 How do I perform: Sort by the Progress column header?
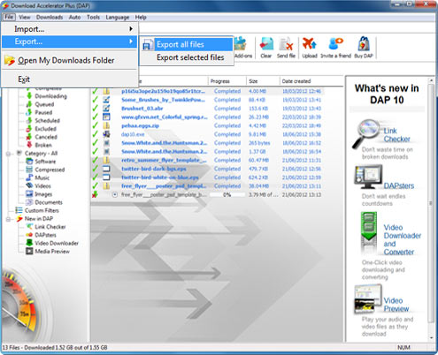(x=227, y=81)
